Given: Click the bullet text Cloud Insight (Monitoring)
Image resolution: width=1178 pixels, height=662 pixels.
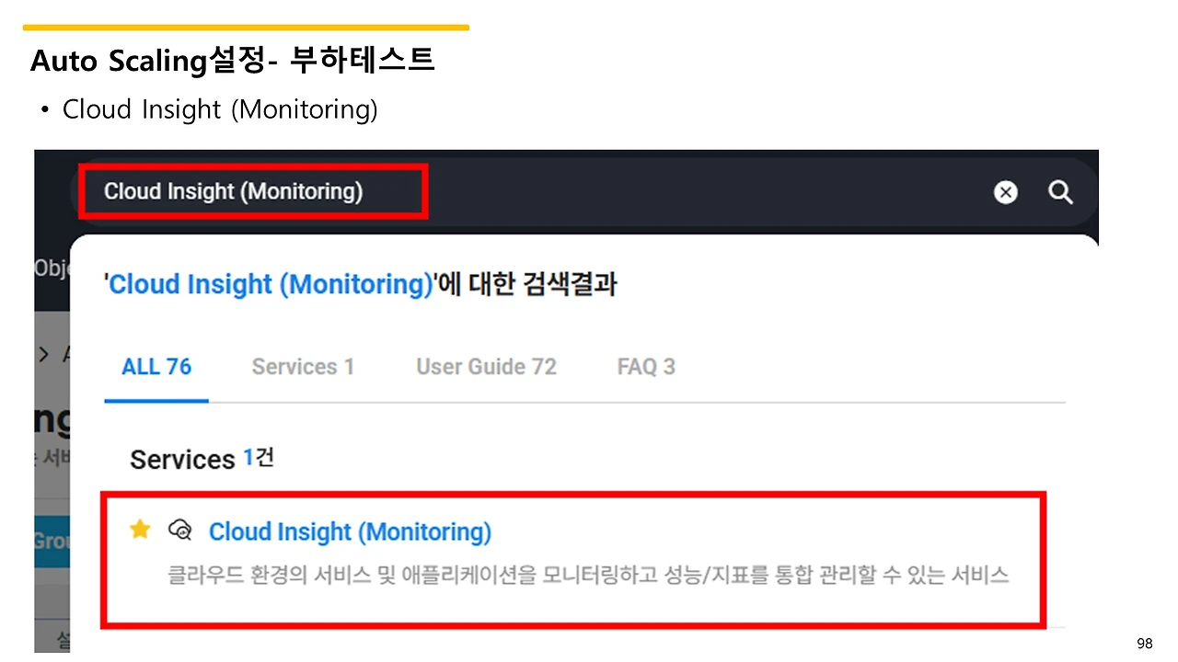Looking at the screenshot, I should [x=220, y=109].
